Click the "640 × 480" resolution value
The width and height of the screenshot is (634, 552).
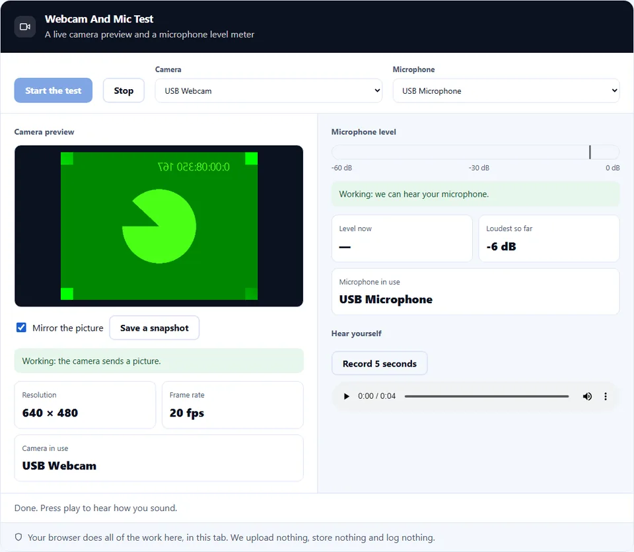coord(50,413)
